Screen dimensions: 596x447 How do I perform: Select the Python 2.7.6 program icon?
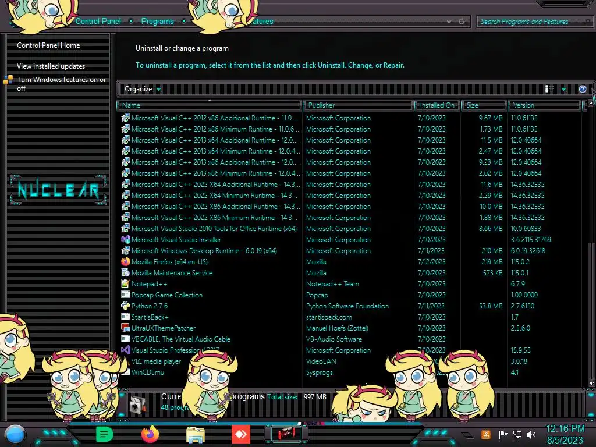tap(126, 306)
